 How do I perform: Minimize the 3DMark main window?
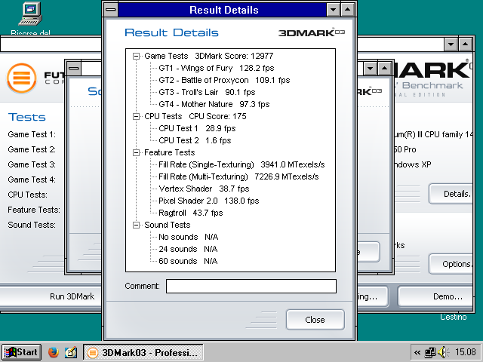point(451,44)
